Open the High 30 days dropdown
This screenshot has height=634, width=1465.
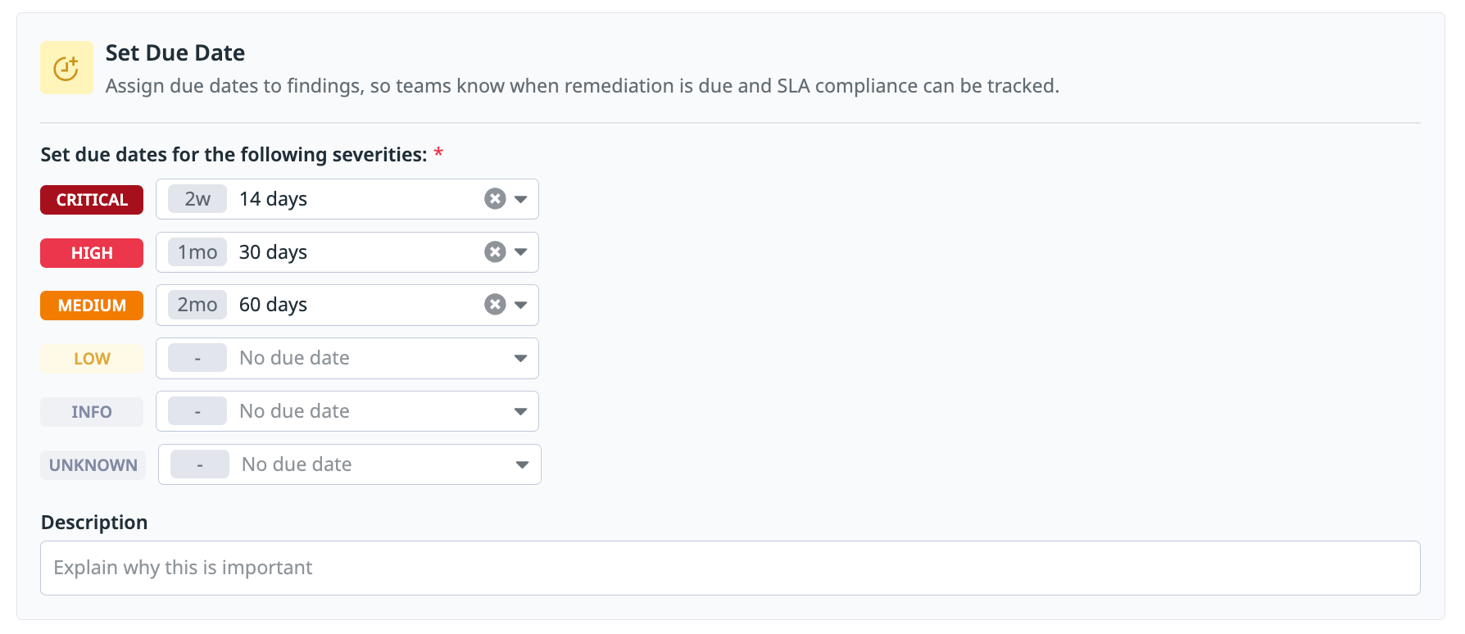coord(522,251)
